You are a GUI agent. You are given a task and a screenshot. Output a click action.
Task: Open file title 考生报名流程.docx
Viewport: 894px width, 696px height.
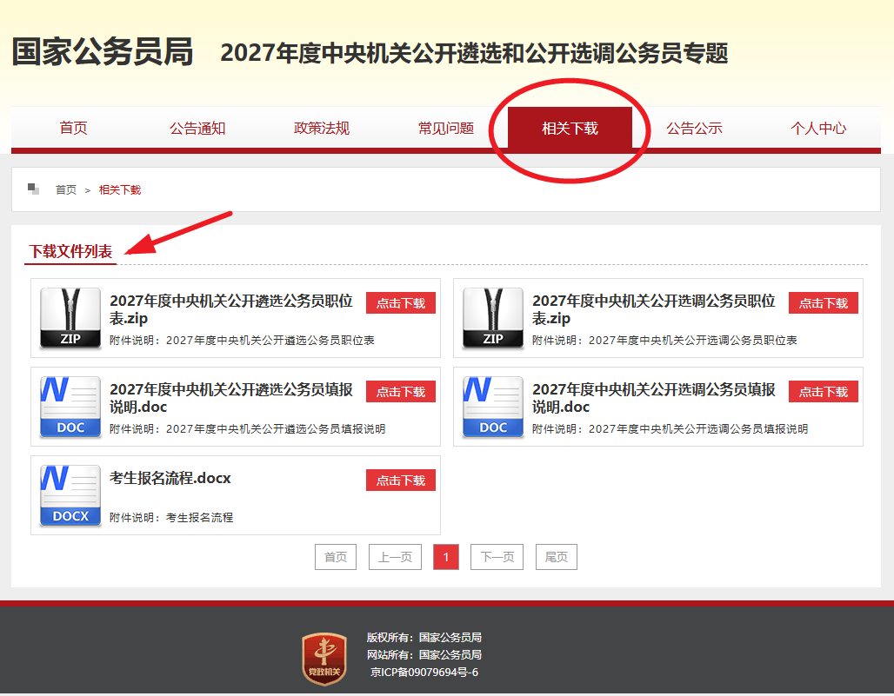(170, 478)
